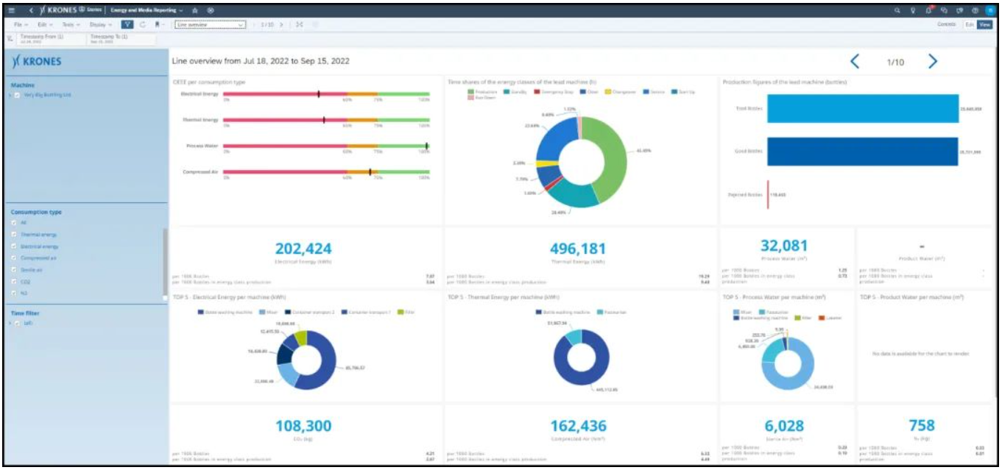
Task: Mark the report as favorite with star icon
Action: [x=196, y=10]
